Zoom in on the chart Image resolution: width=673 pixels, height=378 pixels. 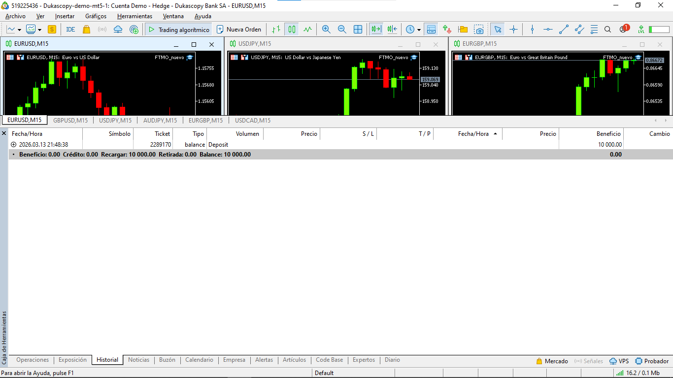coord(326,30)
